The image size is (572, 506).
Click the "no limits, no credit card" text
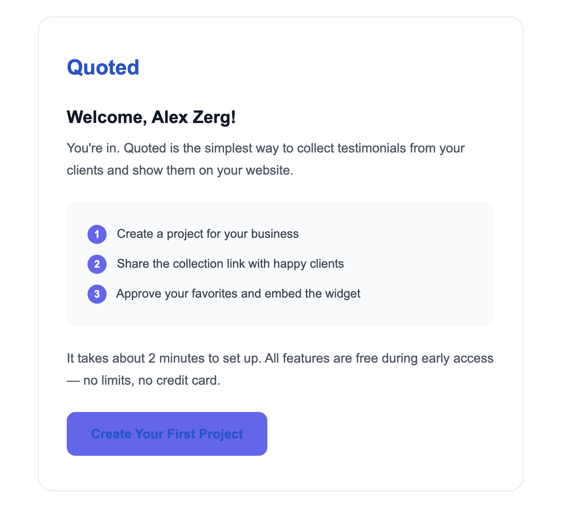point(152,380)
